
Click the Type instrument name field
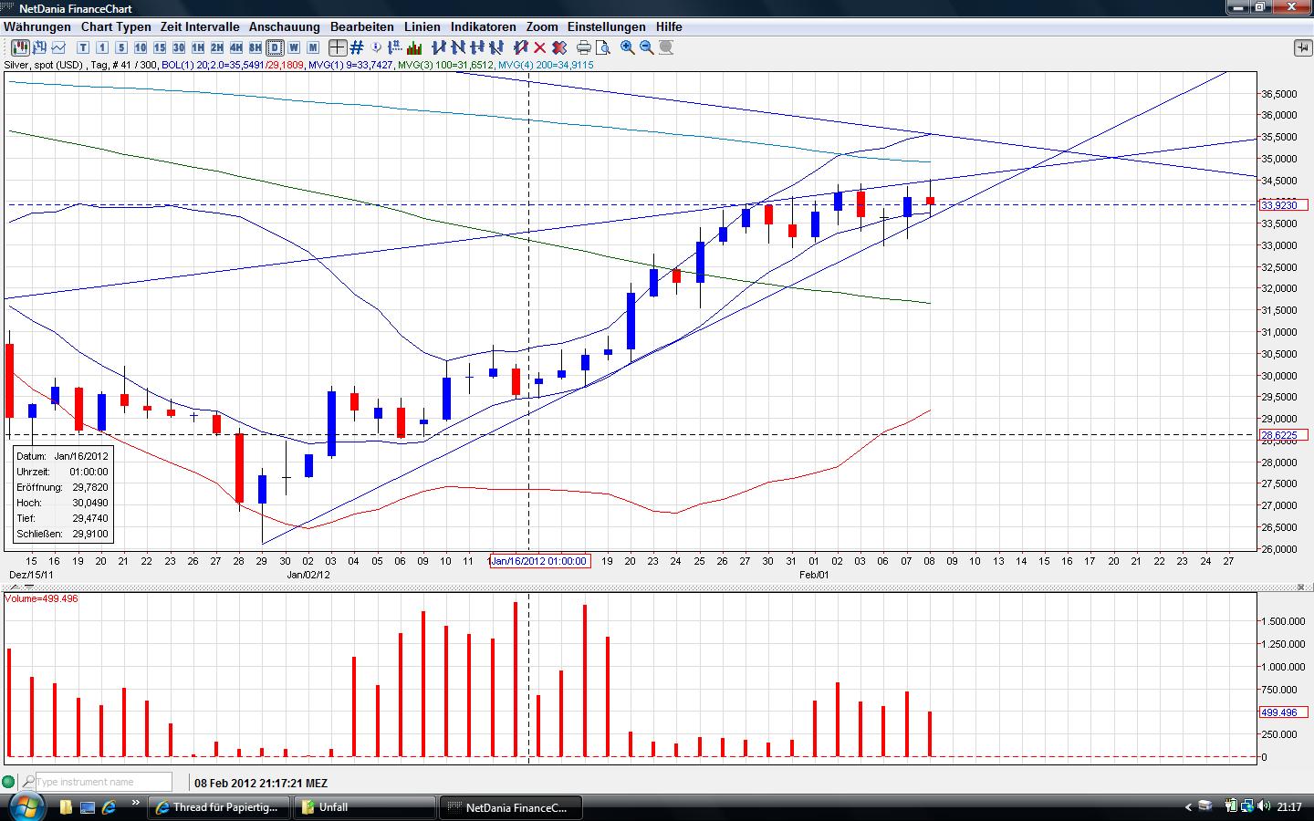click(102, 782)
